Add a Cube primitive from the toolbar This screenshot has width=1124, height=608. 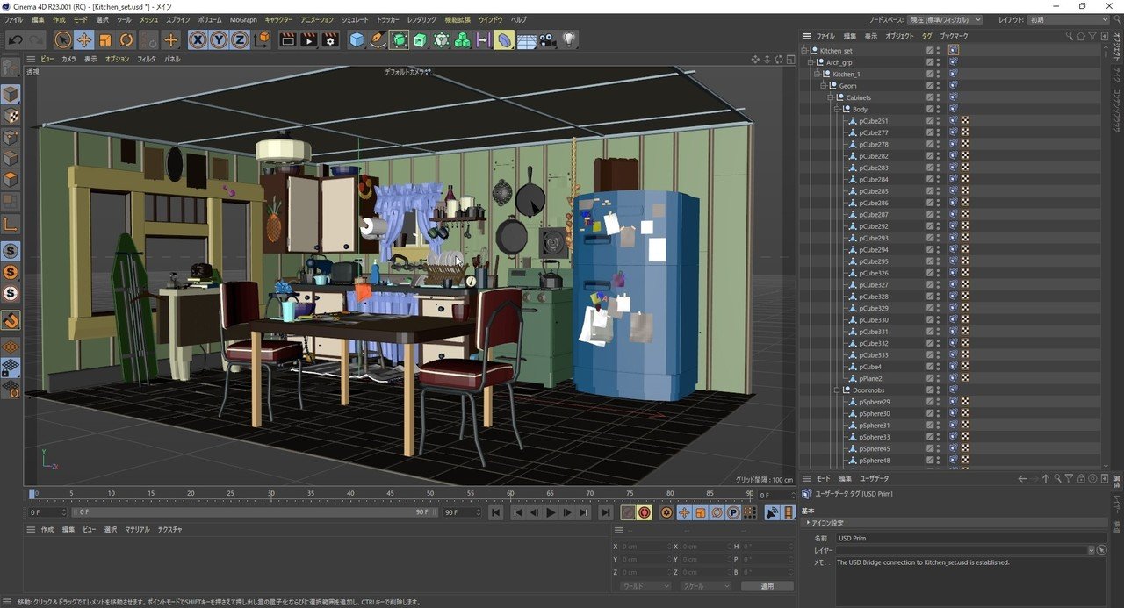point(357,39)
